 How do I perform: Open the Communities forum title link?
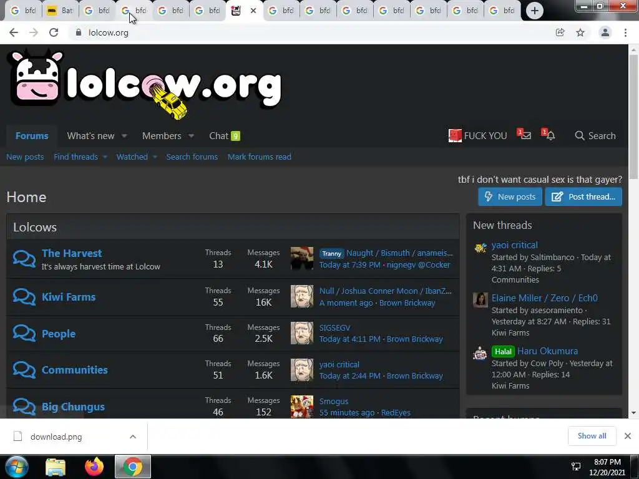tap(75, 370)
